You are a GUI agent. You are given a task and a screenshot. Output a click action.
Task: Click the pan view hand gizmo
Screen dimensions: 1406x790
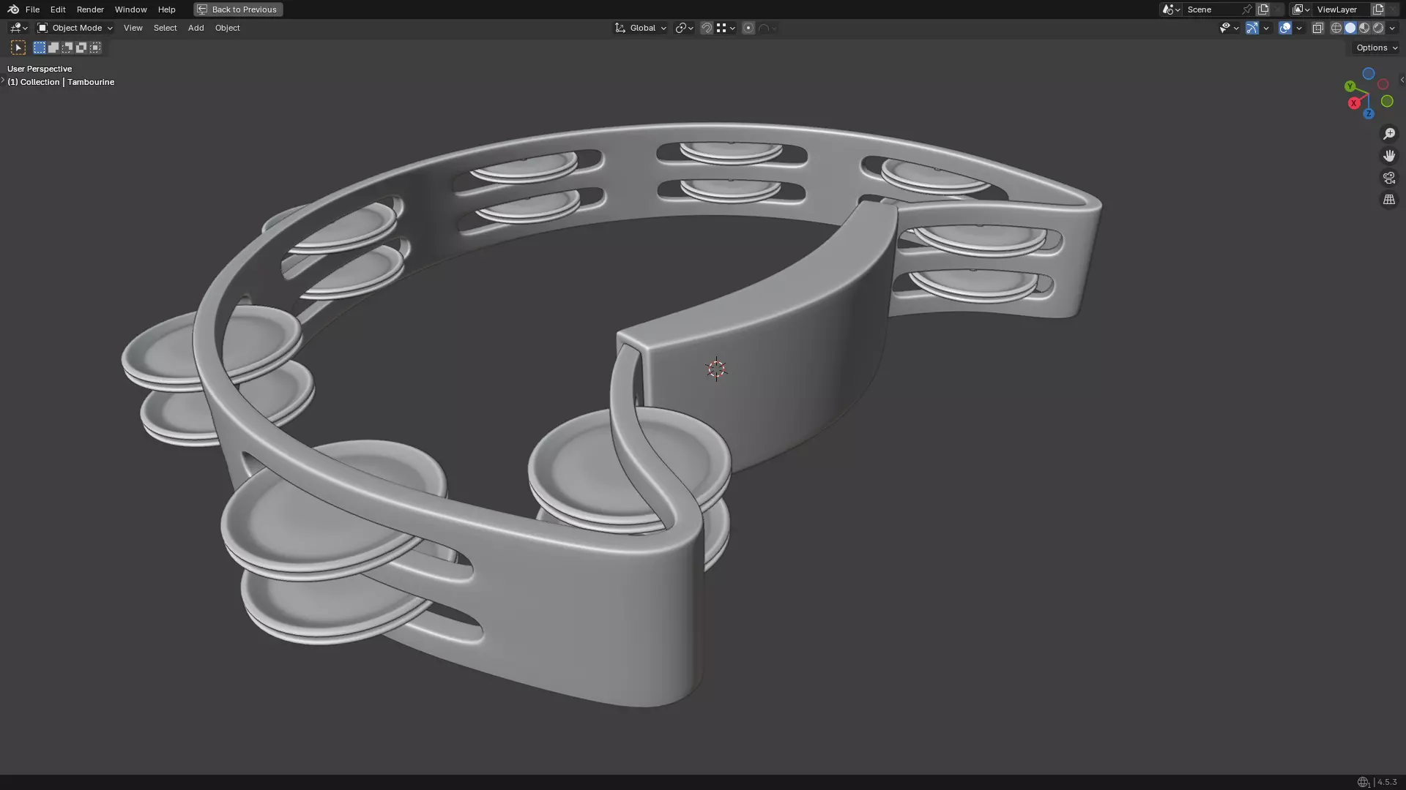1389,156
